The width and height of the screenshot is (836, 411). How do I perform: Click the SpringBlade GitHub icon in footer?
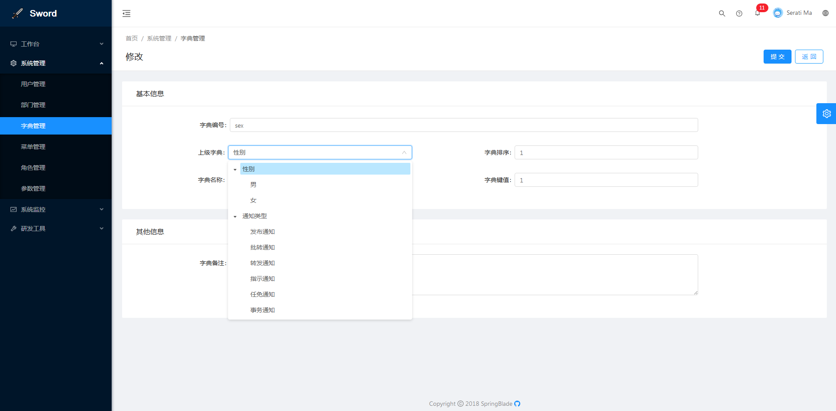517,404
